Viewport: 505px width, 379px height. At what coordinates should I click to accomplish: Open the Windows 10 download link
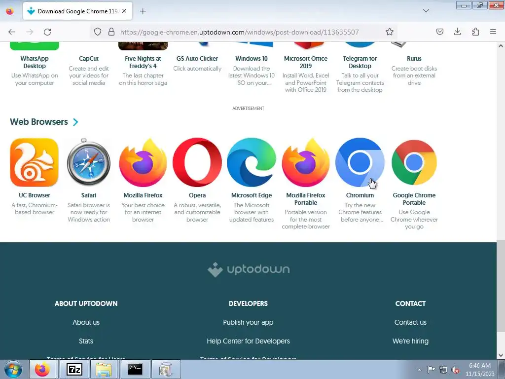252,59
